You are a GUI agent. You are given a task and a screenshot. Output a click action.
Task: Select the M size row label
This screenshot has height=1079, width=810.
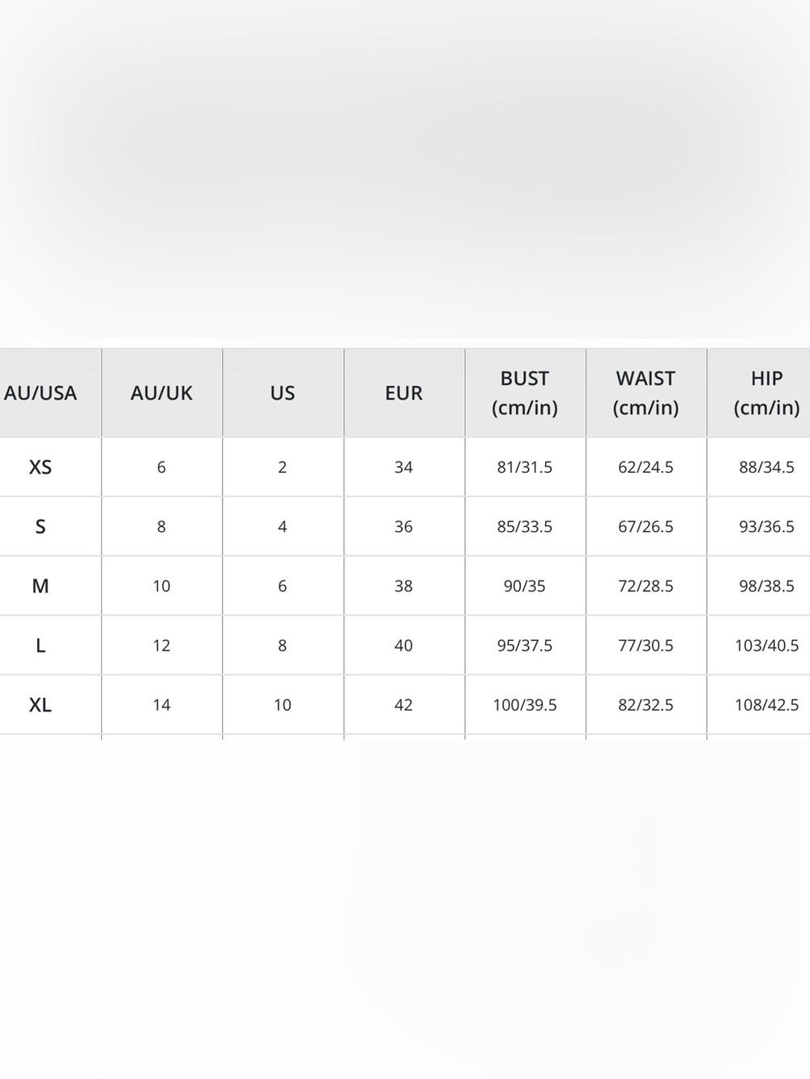coord(40,586)
